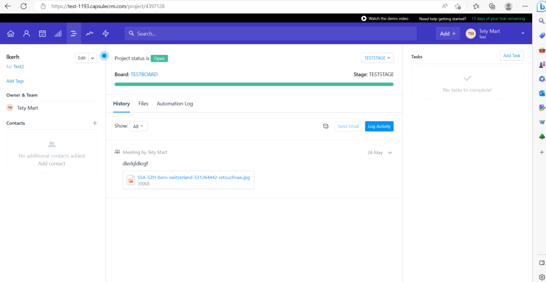Click the plus icon next to Contacts
Image resolution: width=546 pixels, height=282 pixels.
tap(95, 123)
